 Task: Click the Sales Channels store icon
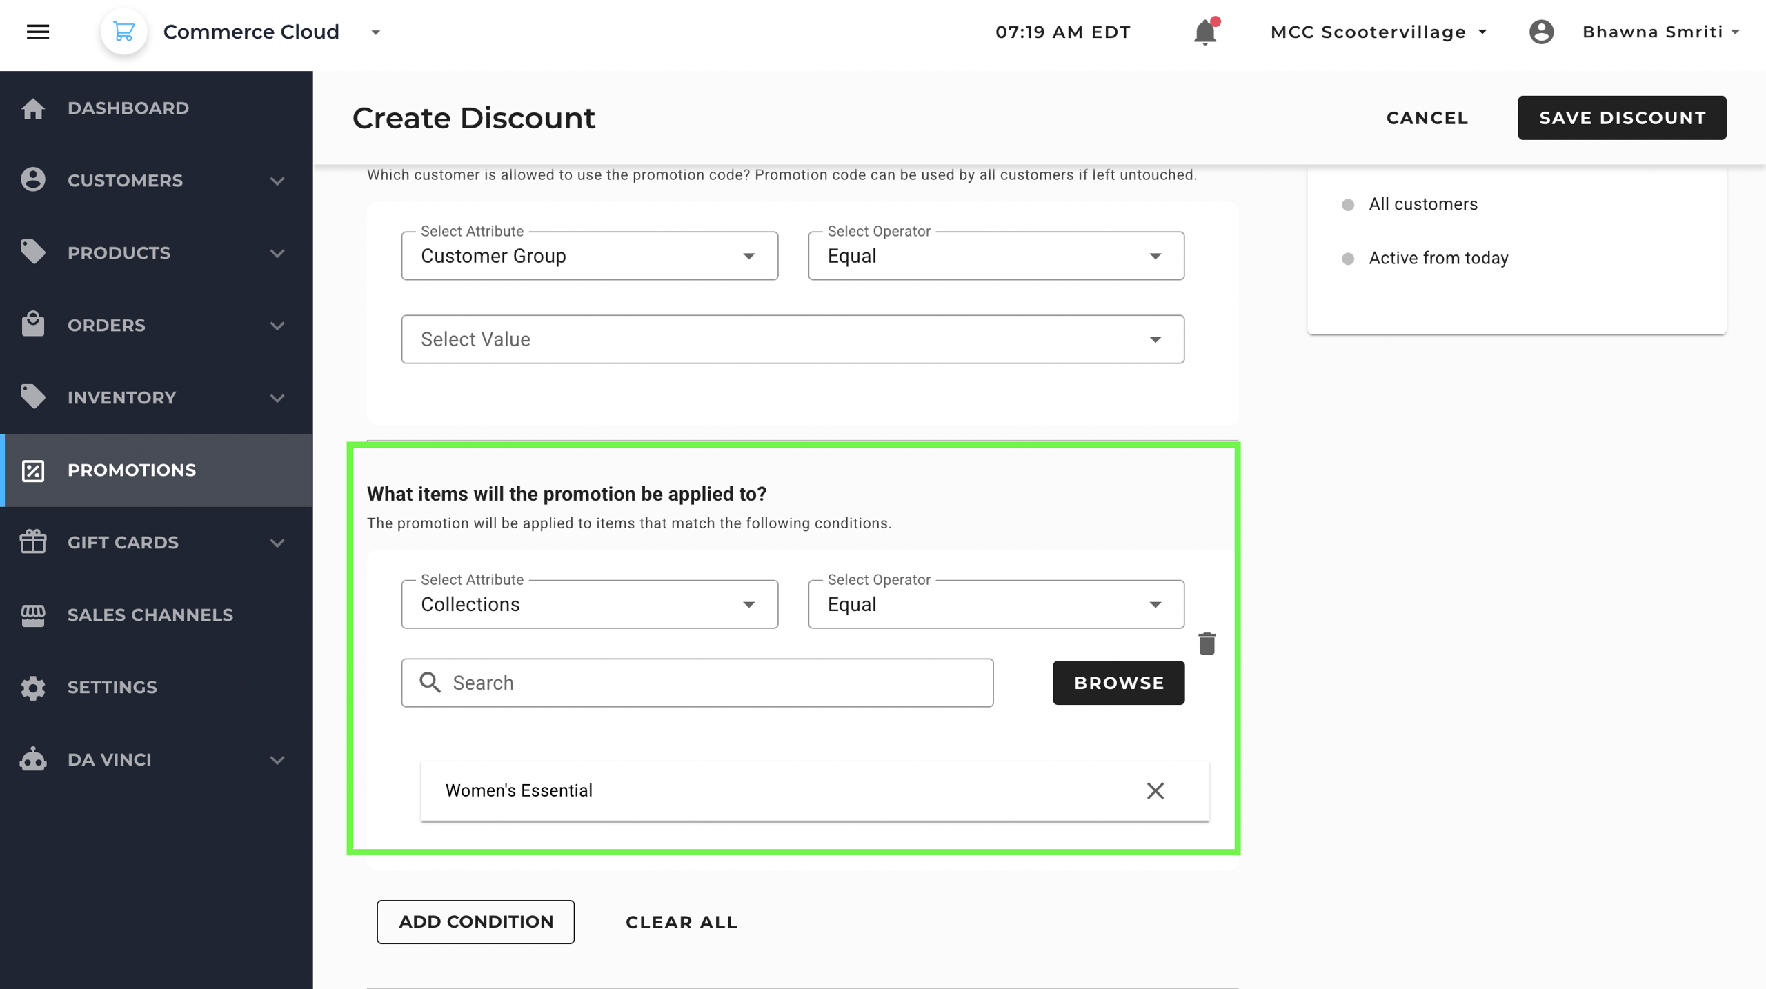(32, 615)
